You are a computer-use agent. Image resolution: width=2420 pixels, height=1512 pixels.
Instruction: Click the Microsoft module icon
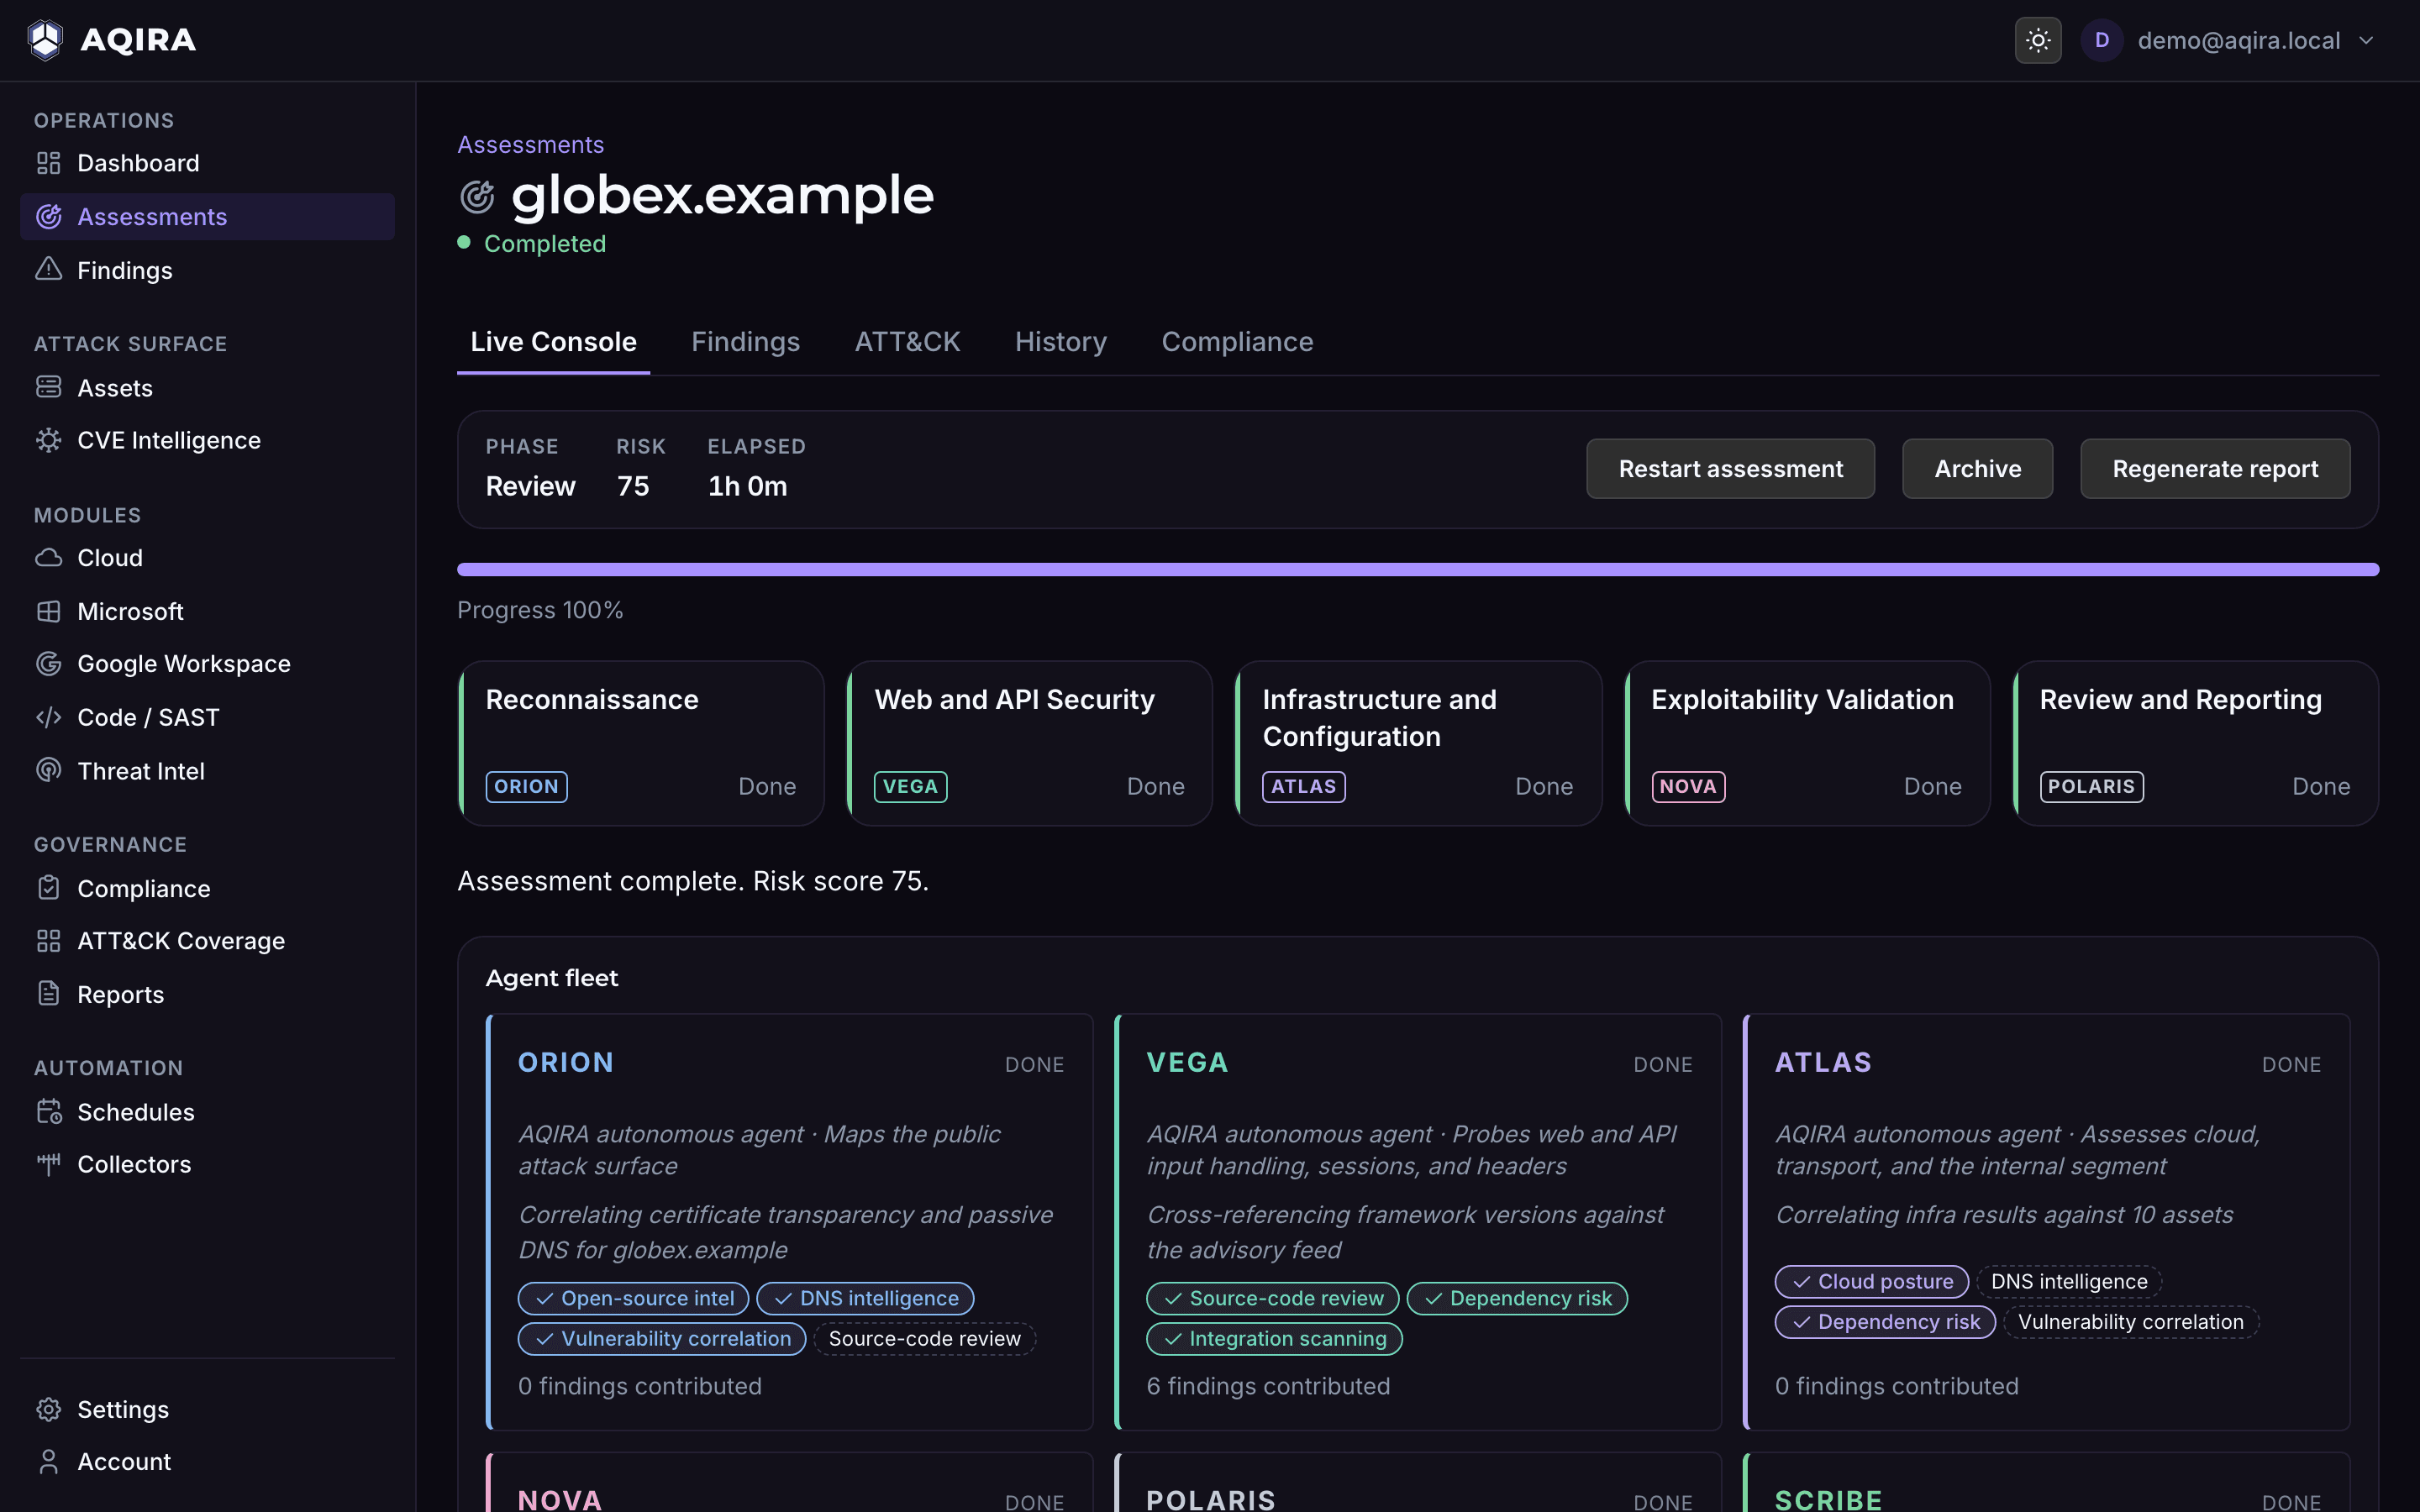pyautogui.click(x=48, y=611)
